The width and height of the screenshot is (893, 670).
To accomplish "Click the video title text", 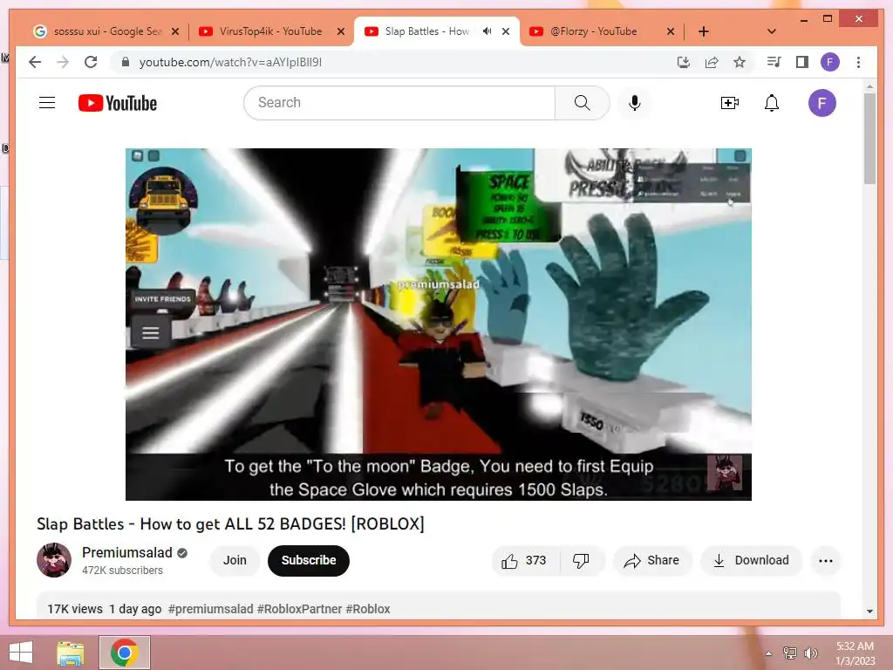I will pyautogui.click(x=230, y=524).
